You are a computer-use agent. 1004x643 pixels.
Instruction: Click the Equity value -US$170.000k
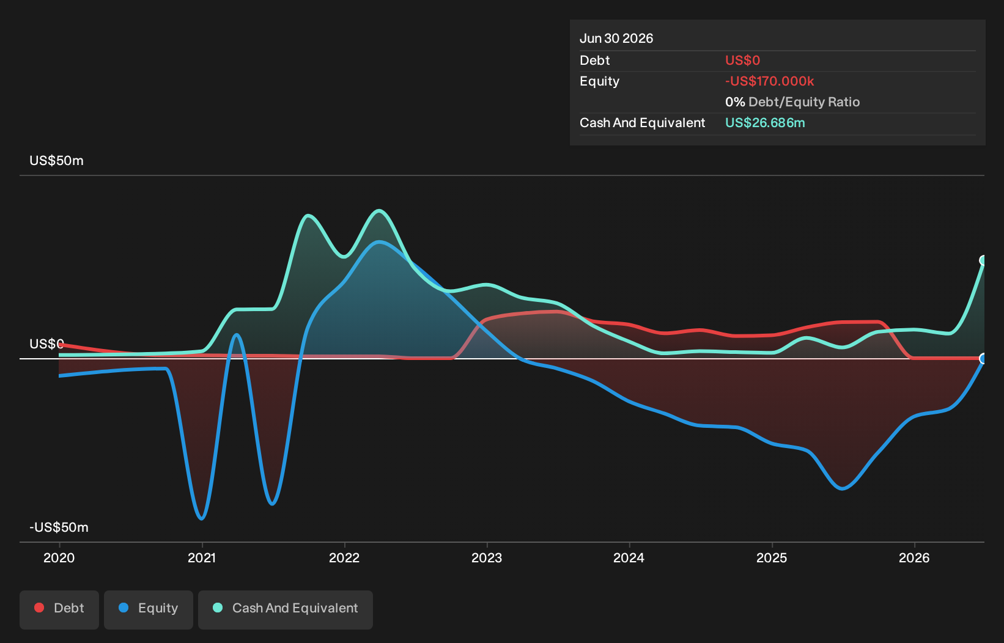(770, 81)
